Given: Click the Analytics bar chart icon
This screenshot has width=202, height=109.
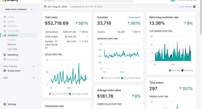Looking at the screenshot, I should click(x=5, y=35).
